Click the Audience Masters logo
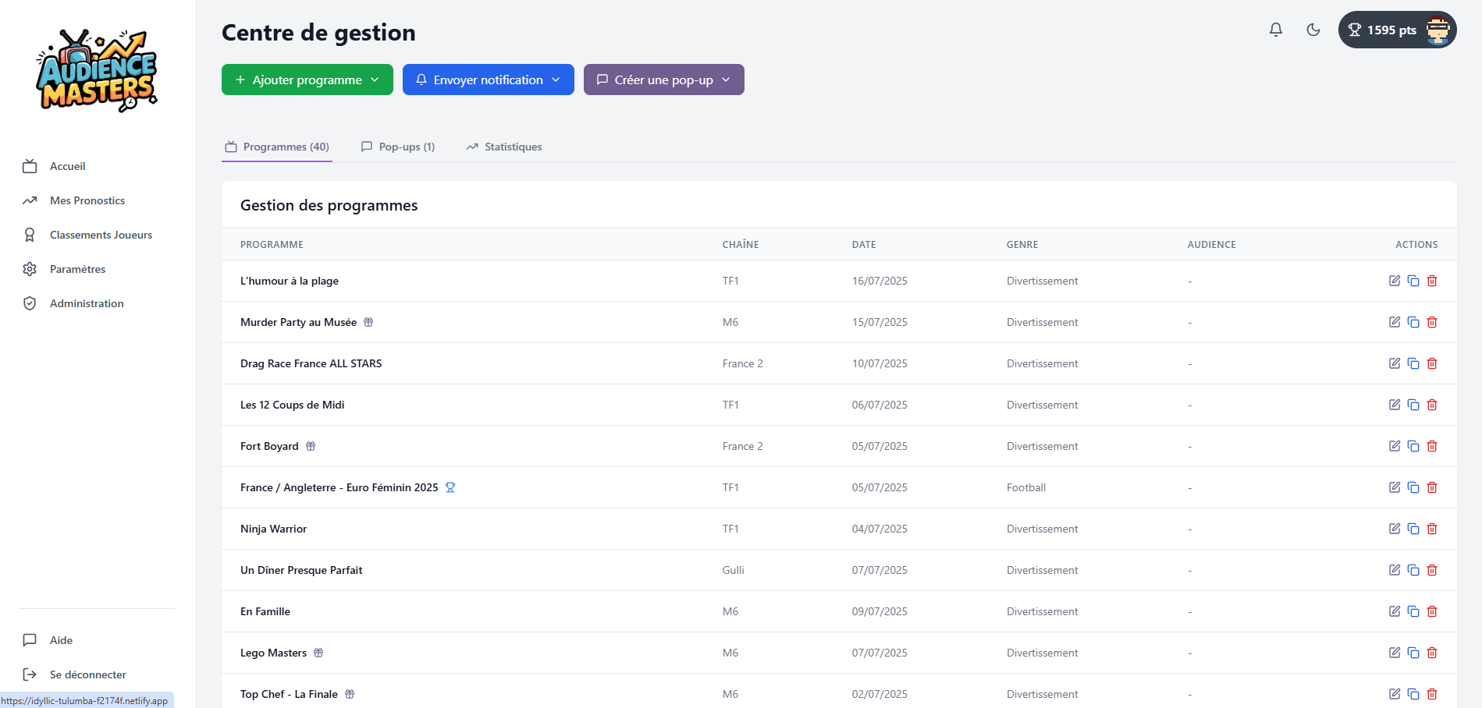The image size is (1482, 708). click(97, 70)
